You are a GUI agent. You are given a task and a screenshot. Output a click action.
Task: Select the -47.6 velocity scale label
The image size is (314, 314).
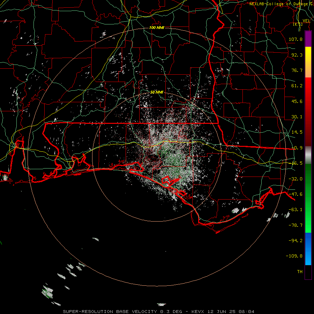pyautogui.click(x=296, y=194)
